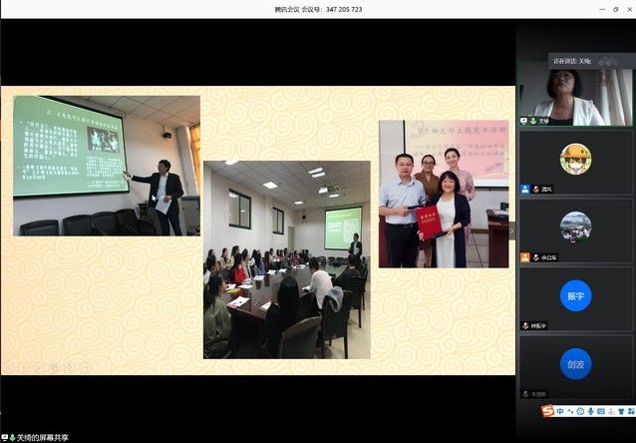636x443 pixels.
Task: Click the Sogou input method S icon
Action: coord(547,411)
